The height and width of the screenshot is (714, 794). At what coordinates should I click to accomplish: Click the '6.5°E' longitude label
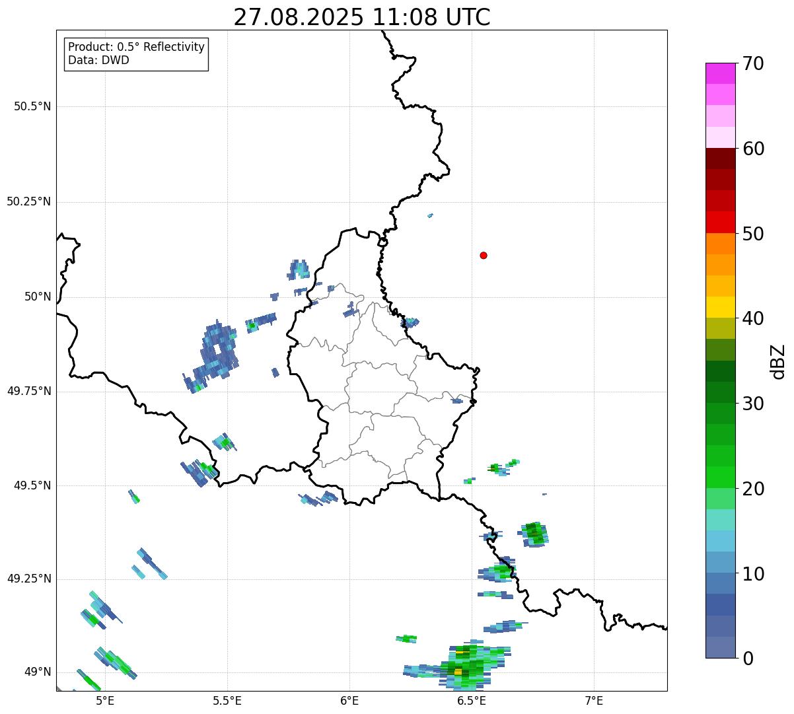pos(472,701)
